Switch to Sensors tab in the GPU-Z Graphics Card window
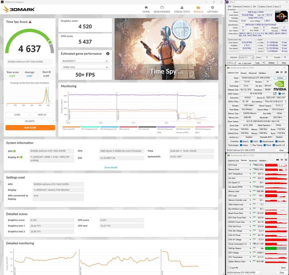 point(243,73)
